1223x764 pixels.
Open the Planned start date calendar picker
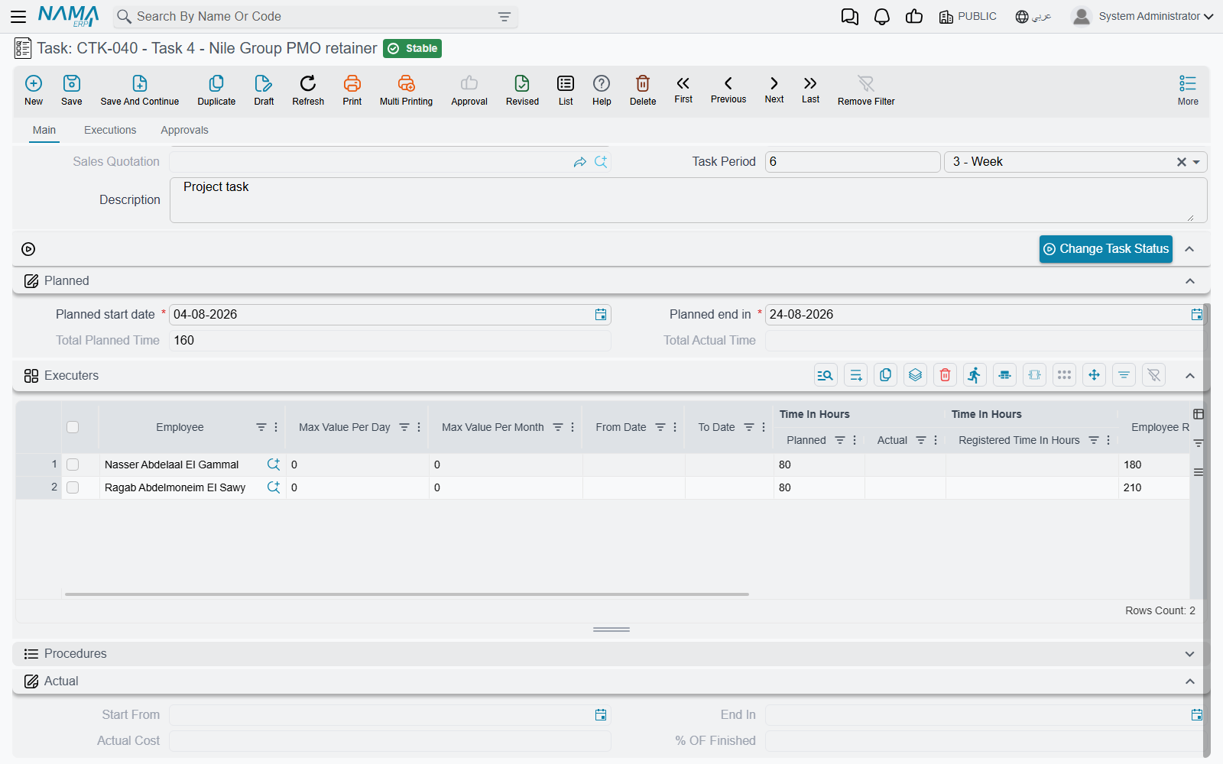click(x=601, y=315)
